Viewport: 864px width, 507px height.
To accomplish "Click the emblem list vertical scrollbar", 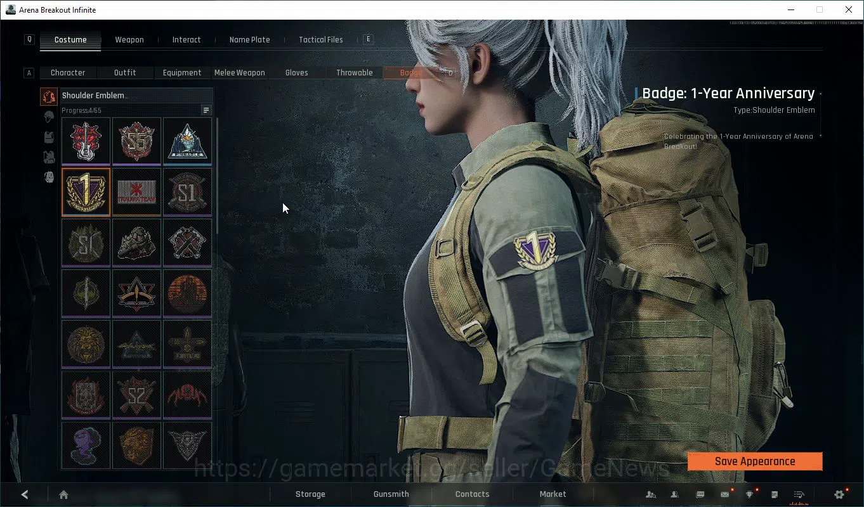I will pos(218,174).
